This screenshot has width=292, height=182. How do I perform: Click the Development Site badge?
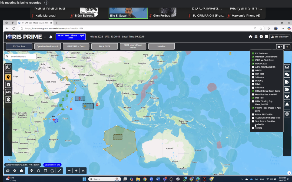[x=52, y=165]
